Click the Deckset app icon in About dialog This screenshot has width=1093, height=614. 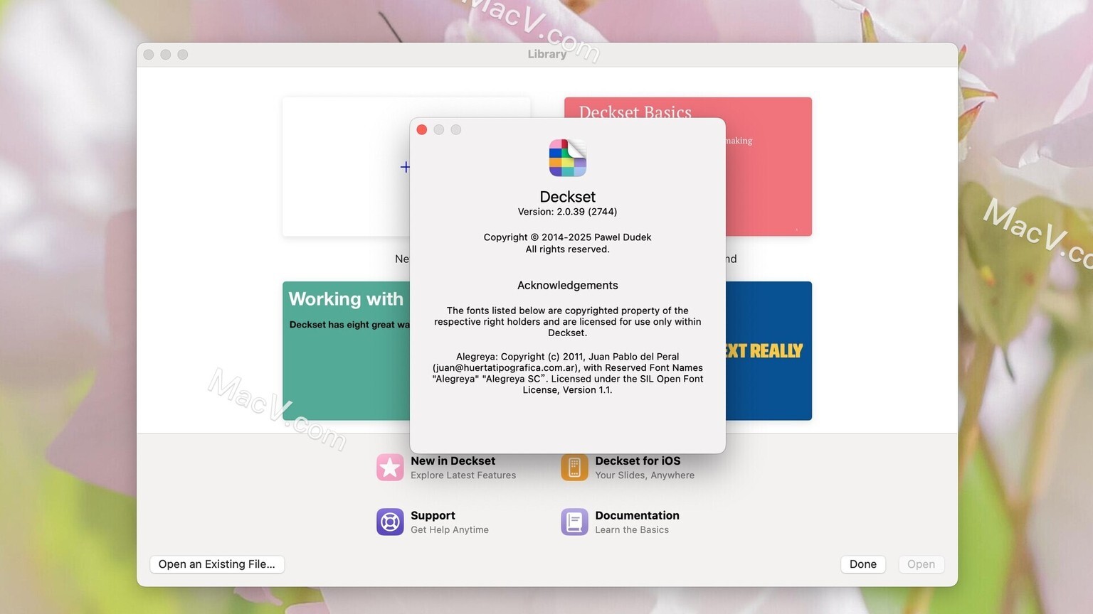click(568, 158)
